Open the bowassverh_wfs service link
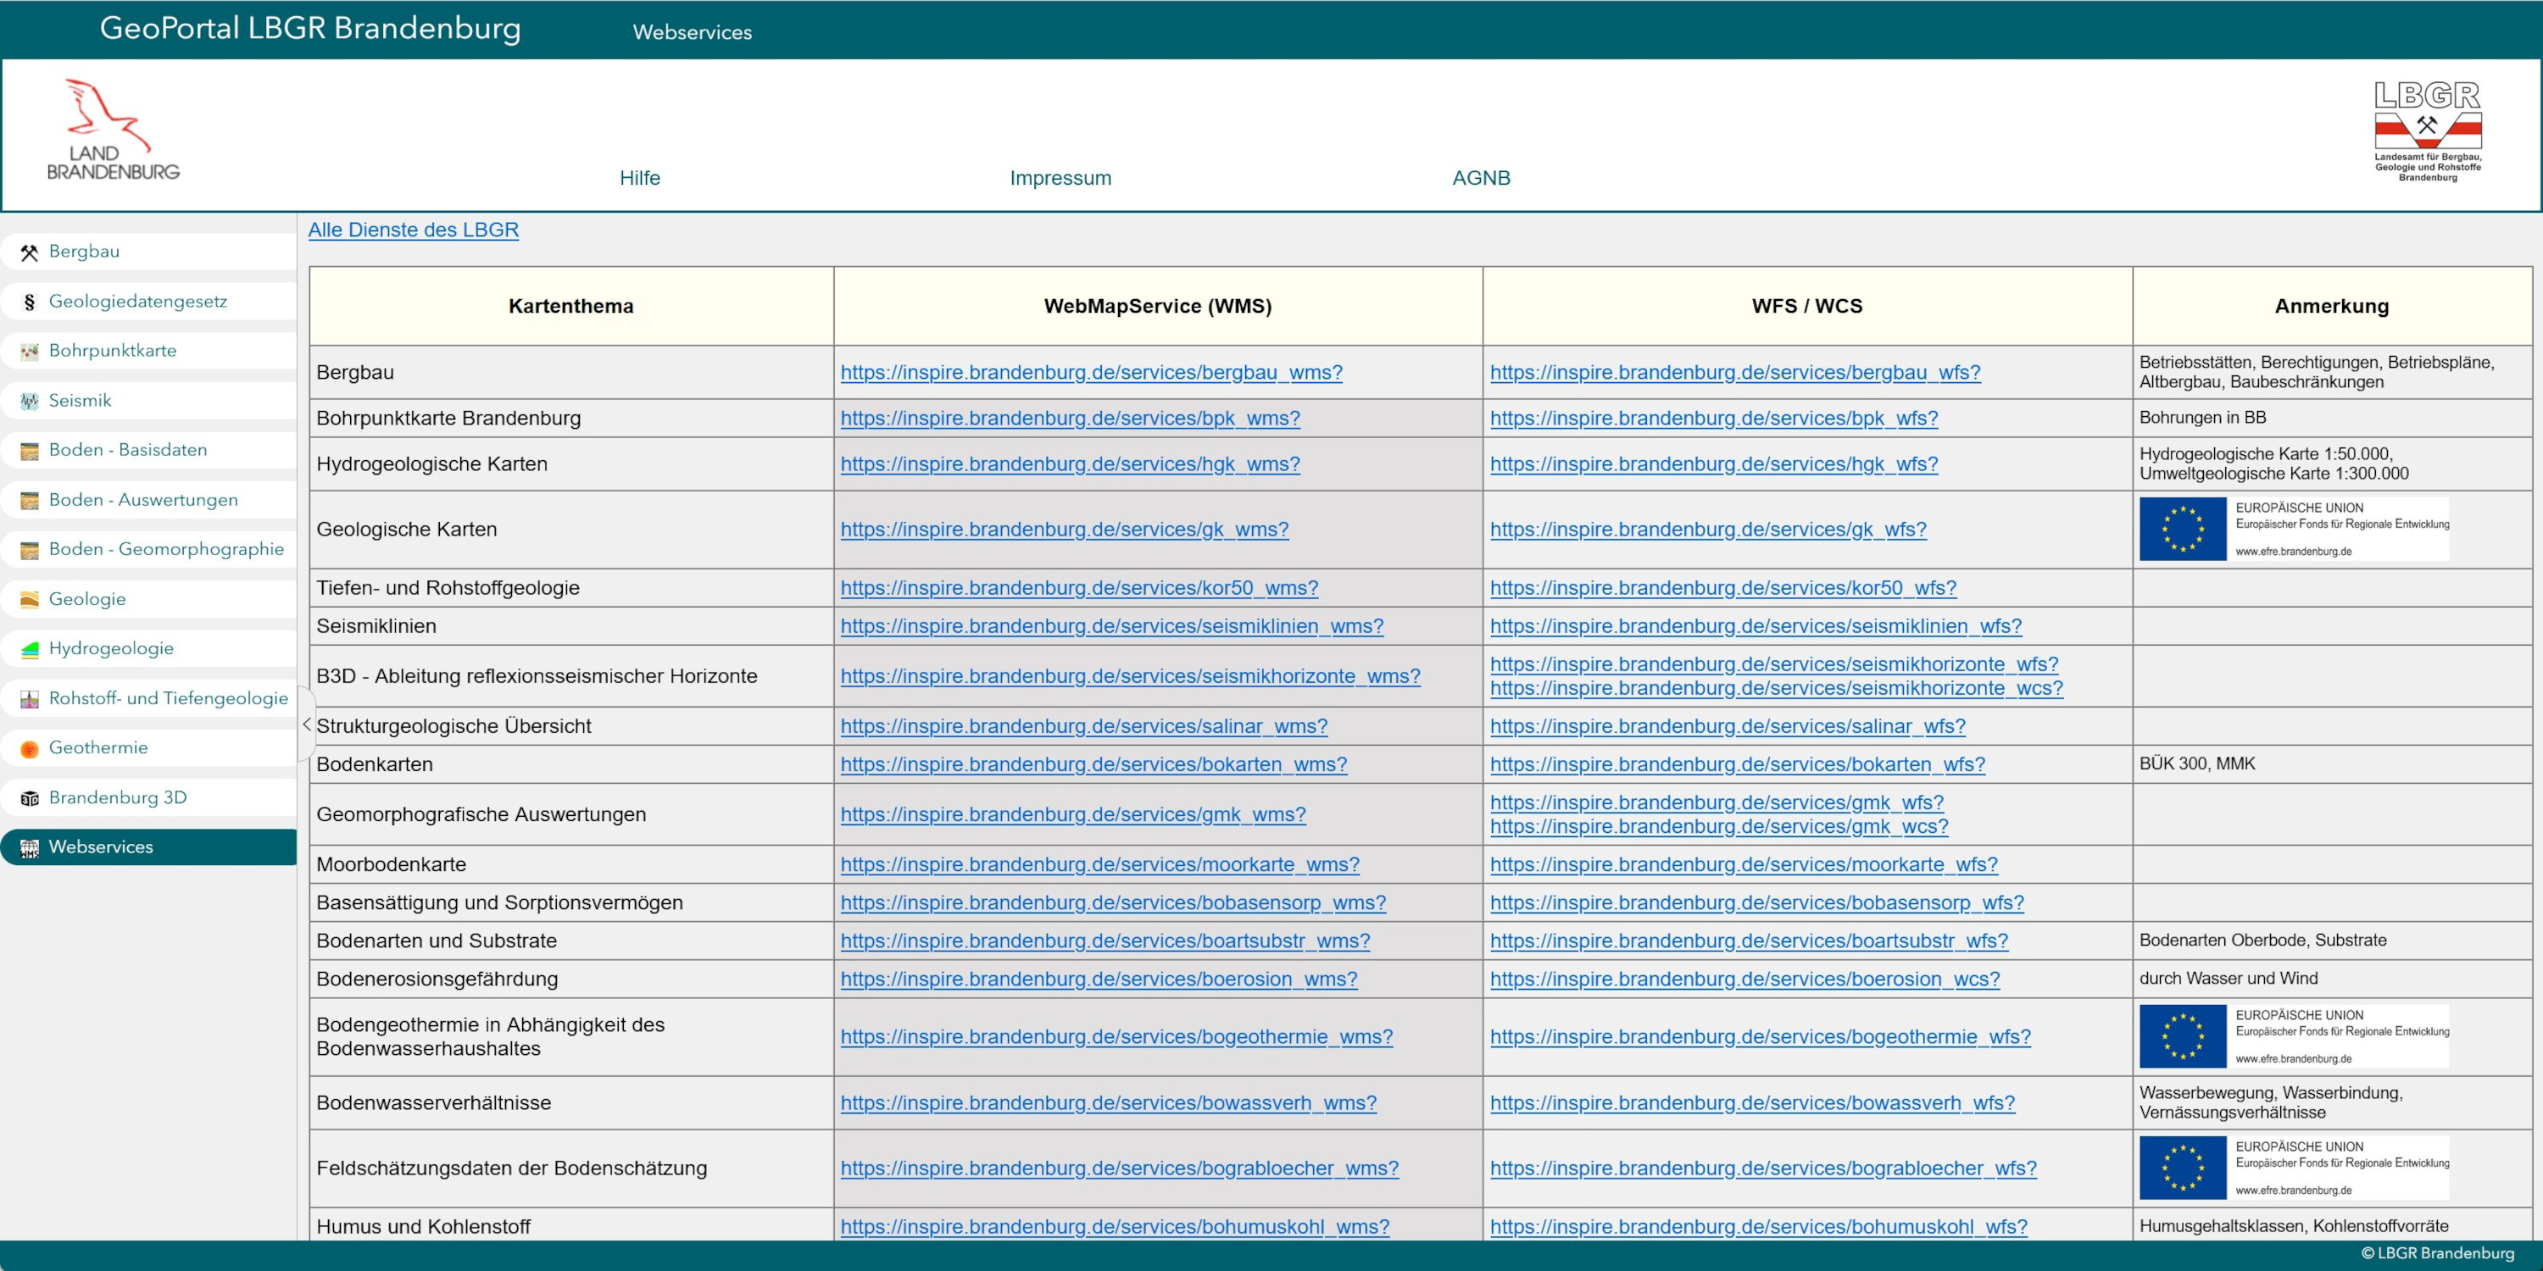Viewport: 2543px width, 1271px height. pyautogui.click(x=1752, y=1102)
